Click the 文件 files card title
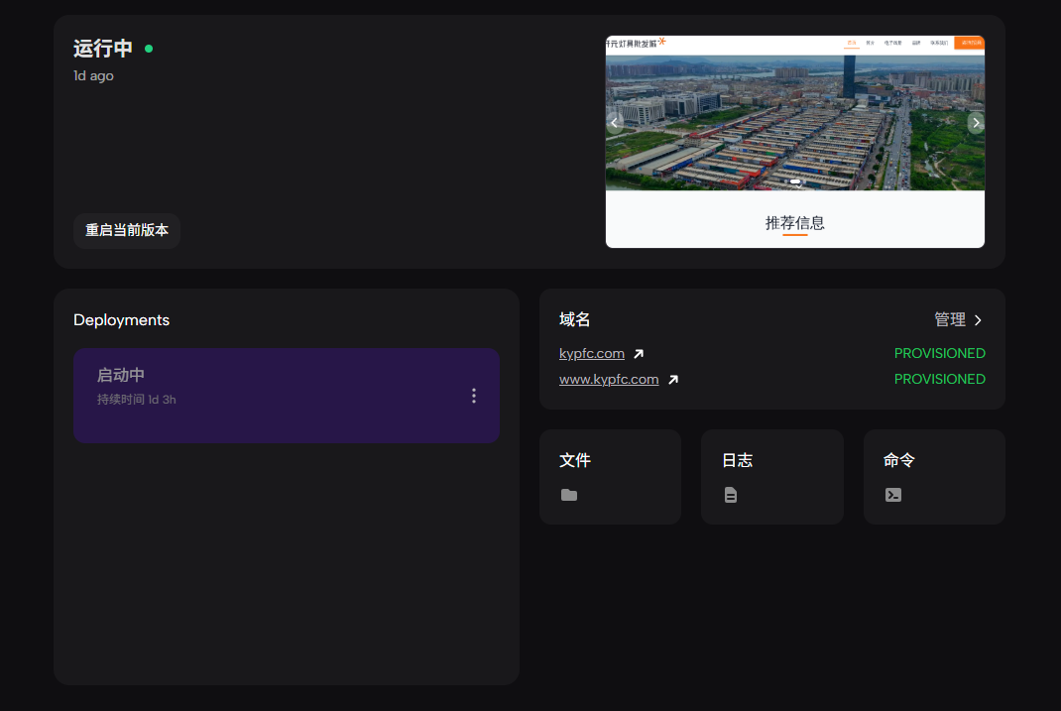The height and width of the screenshot is (711, 1061). pyautogui.click(x=575, y=460)
